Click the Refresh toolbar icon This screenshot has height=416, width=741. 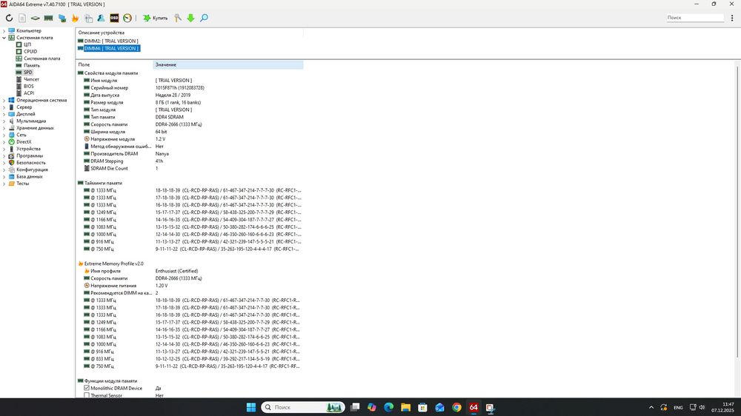pos(9,18)
